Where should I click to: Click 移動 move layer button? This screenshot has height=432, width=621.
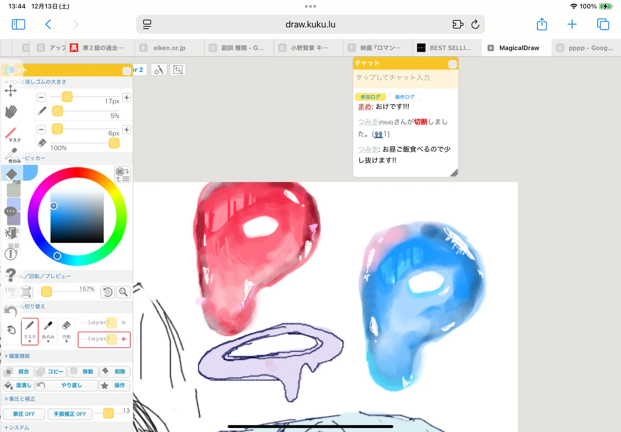(x=83, y=371)
